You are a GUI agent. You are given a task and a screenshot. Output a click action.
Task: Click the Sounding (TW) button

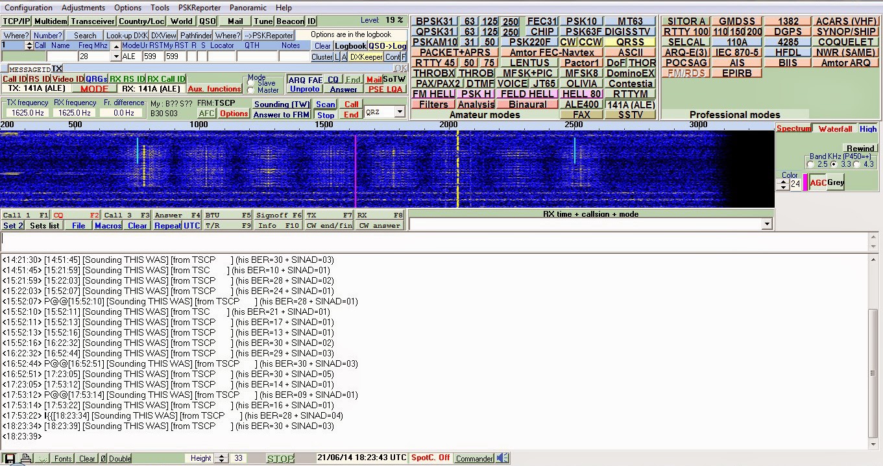281,104
